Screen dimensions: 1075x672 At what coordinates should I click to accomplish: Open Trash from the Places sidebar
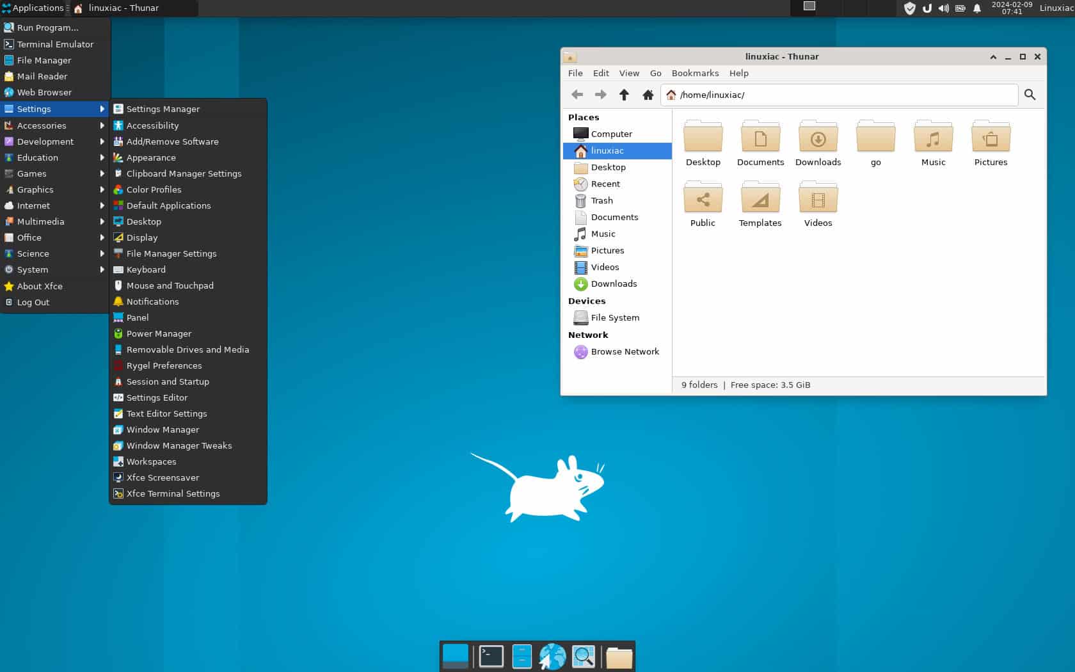(x=601, y=200)
